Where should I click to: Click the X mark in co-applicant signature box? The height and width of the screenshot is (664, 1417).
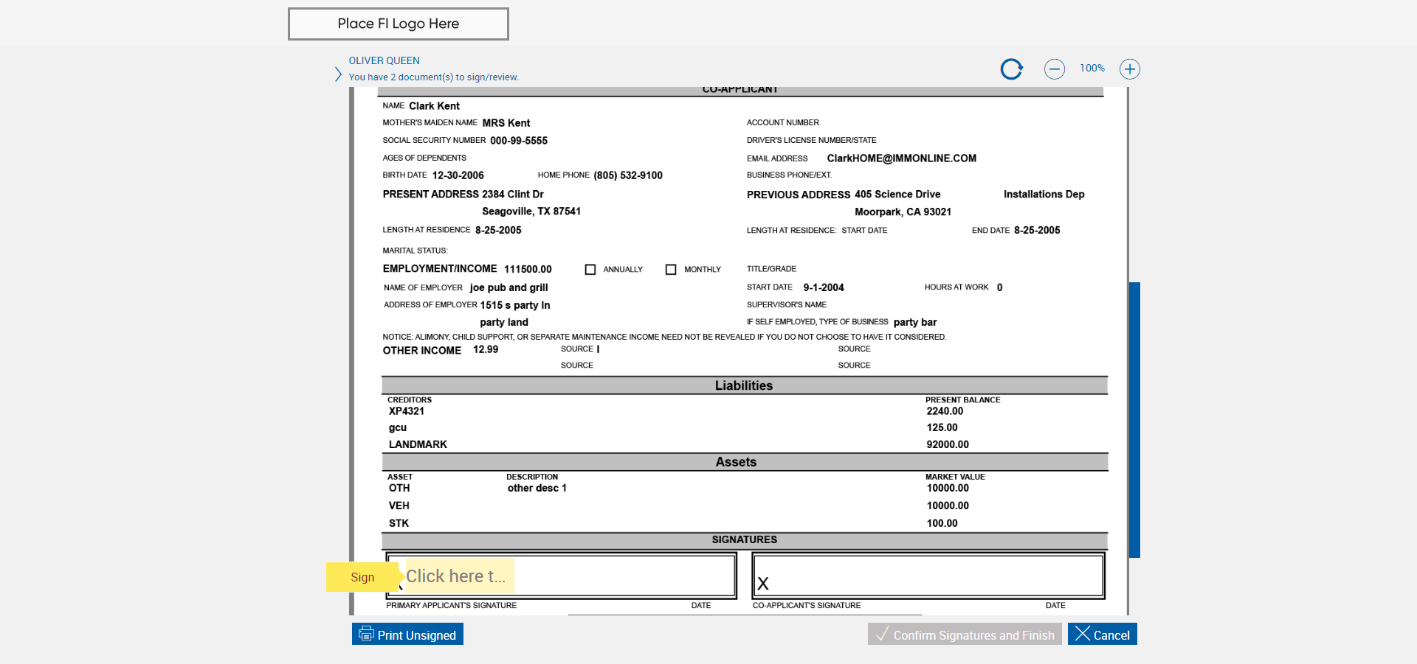[763, 584]
